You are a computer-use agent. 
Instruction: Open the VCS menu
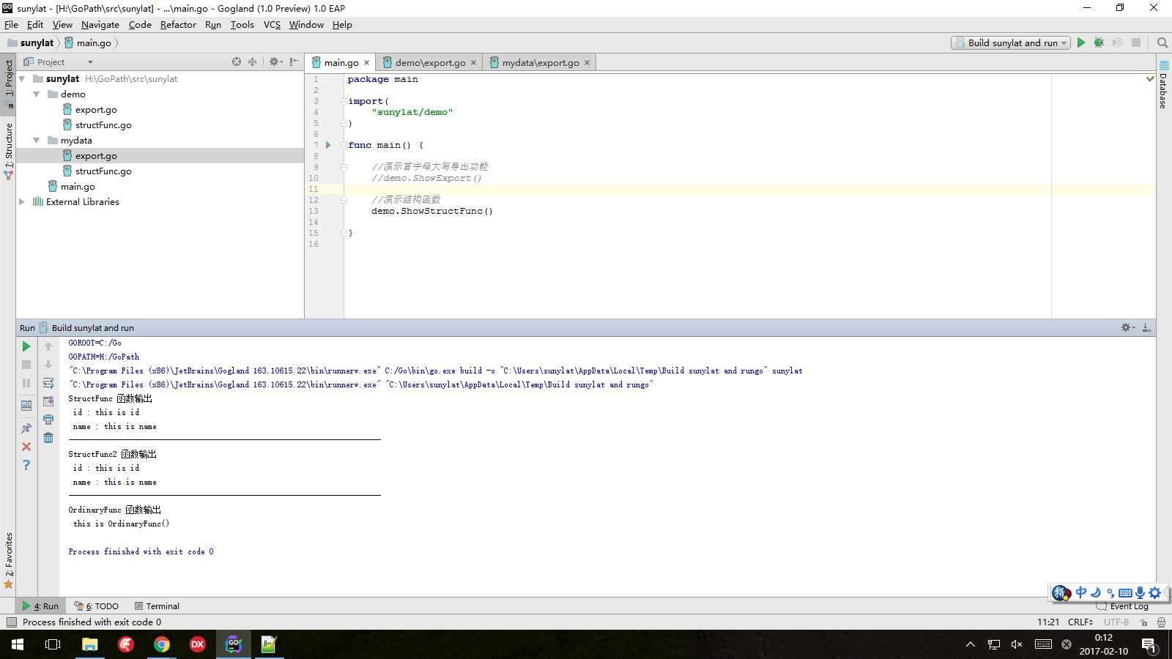tap(272, 24)
